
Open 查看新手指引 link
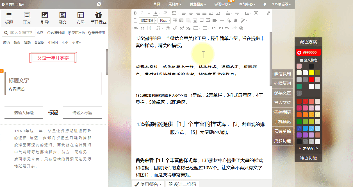13,4
